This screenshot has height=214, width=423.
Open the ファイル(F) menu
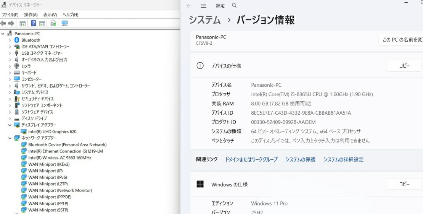(10, 15)
